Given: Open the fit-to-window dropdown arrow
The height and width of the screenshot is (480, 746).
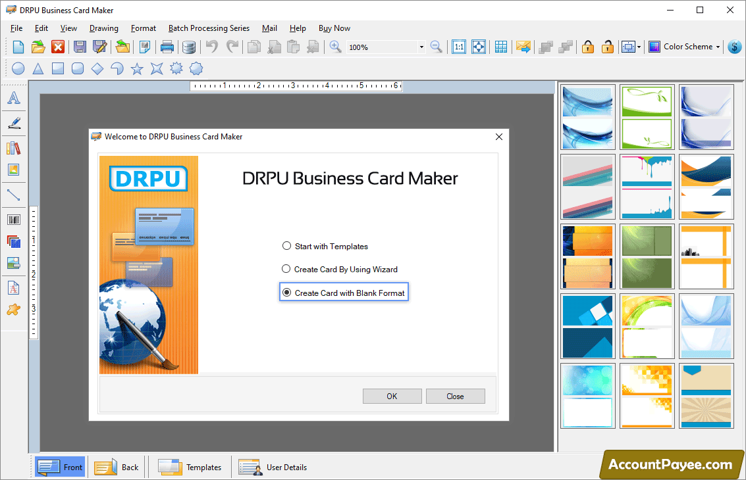Looking at the screenshot, I should [639, 47].
